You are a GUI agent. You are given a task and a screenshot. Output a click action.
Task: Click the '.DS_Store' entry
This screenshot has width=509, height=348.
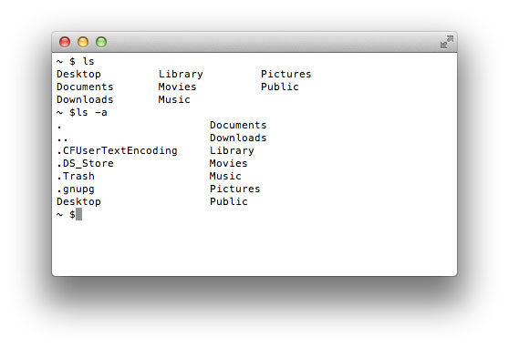[x=85, y=163]
